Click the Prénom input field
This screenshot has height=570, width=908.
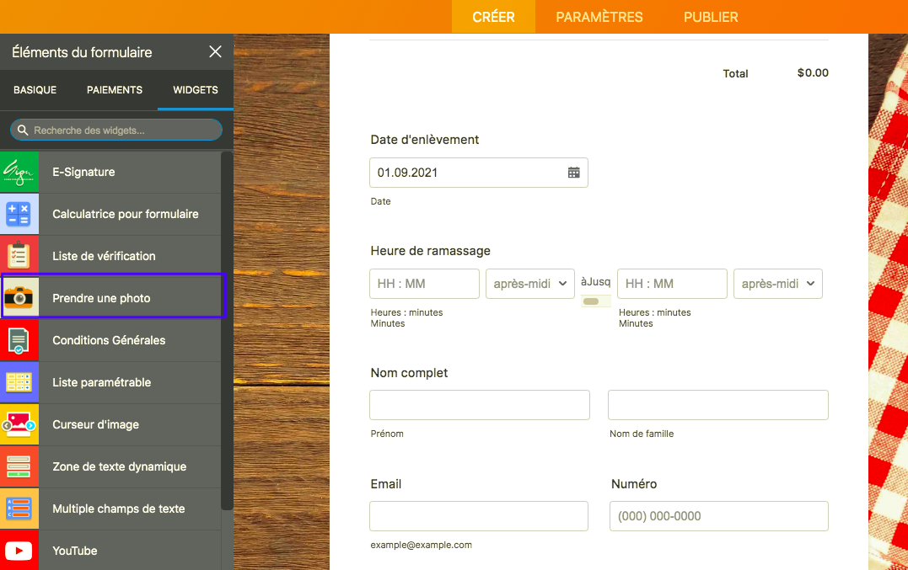tap(479, 405)
